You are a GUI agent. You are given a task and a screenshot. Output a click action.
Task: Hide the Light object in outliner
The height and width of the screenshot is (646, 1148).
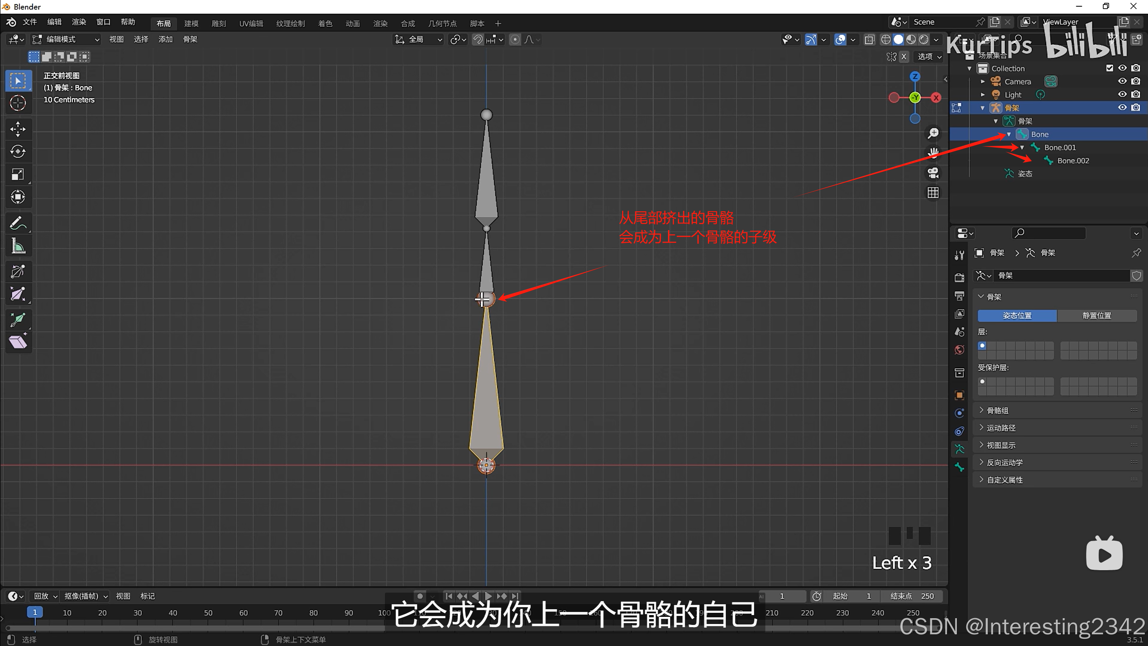click(1122, 94)
